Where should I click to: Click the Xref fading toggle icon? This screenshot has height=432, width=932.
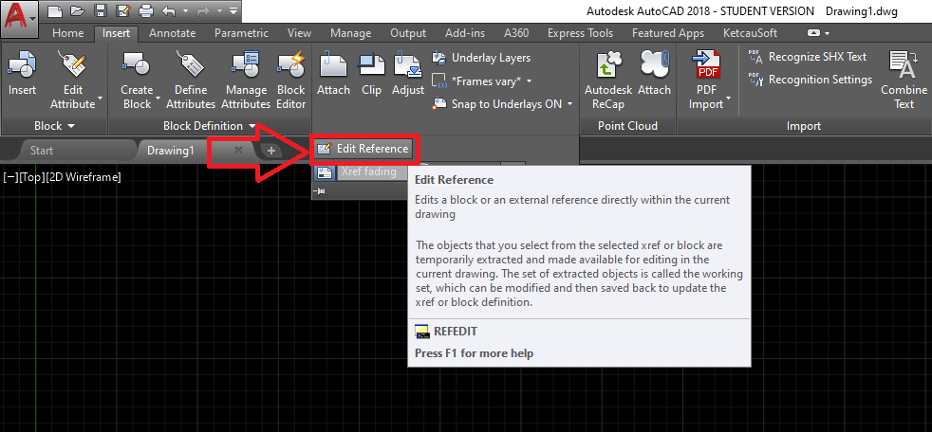tap(324, 172)
